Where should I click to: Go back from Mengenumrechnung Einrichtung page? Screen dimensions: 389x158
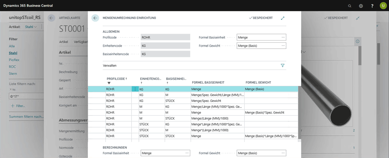pos(95,18)
